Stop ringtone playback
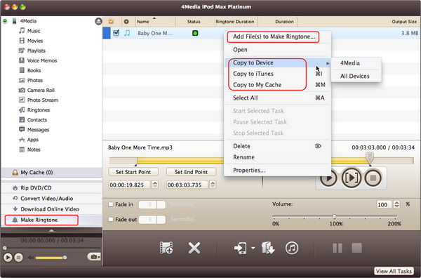421x278 pixels. pyautogui.click(x=373, y=178)
